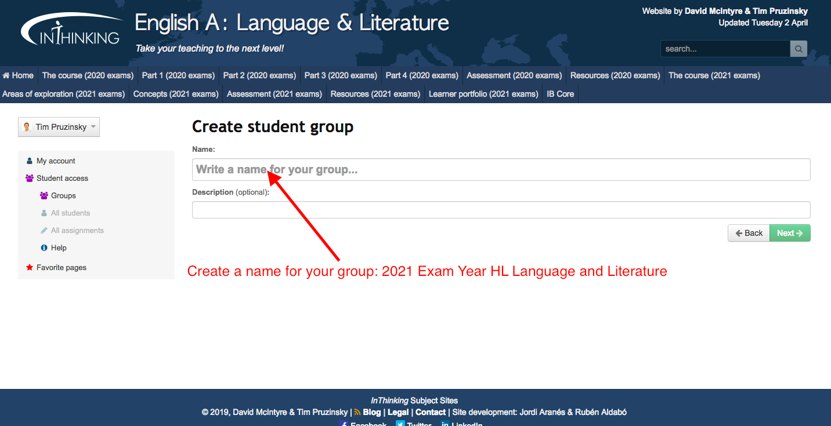Click the search magnifier icon button
Screen dimensions: 831x426
tap(799, 49)
